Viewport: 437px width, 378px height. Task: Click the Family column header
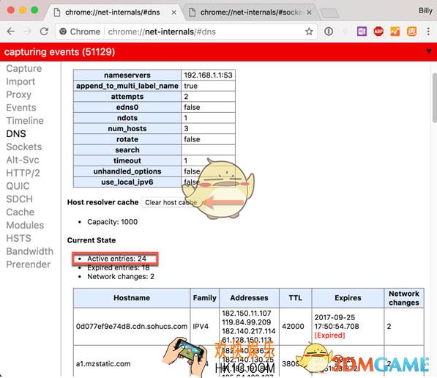[x=204, y=298]
